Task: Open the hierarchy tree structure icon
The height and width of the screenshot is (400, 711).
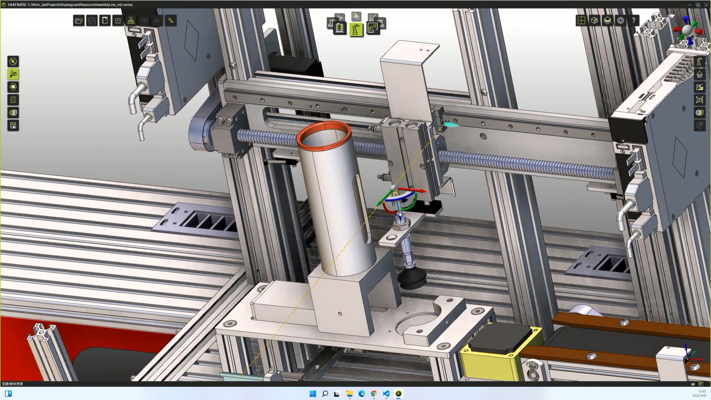Action: tap(131, 21)
